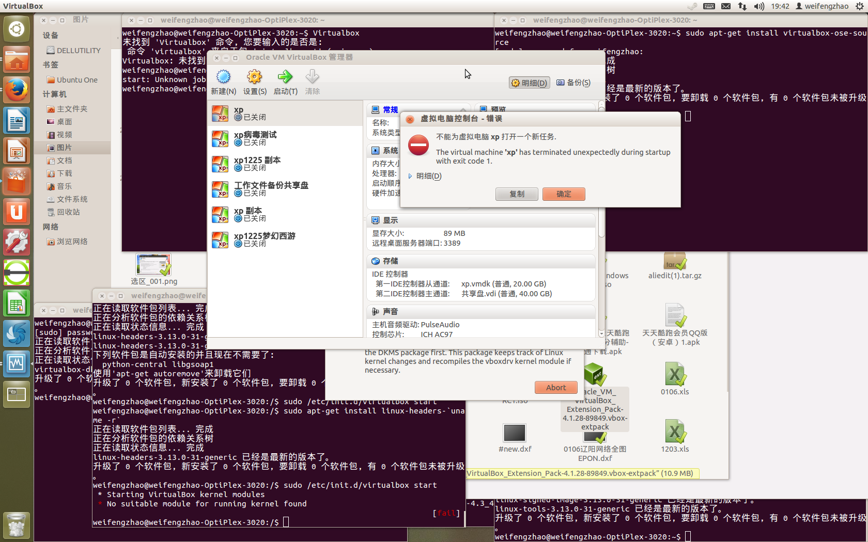Select the xp 副本 virtual machine
This screenshot has height=542, width=868.
coord(285,214)
